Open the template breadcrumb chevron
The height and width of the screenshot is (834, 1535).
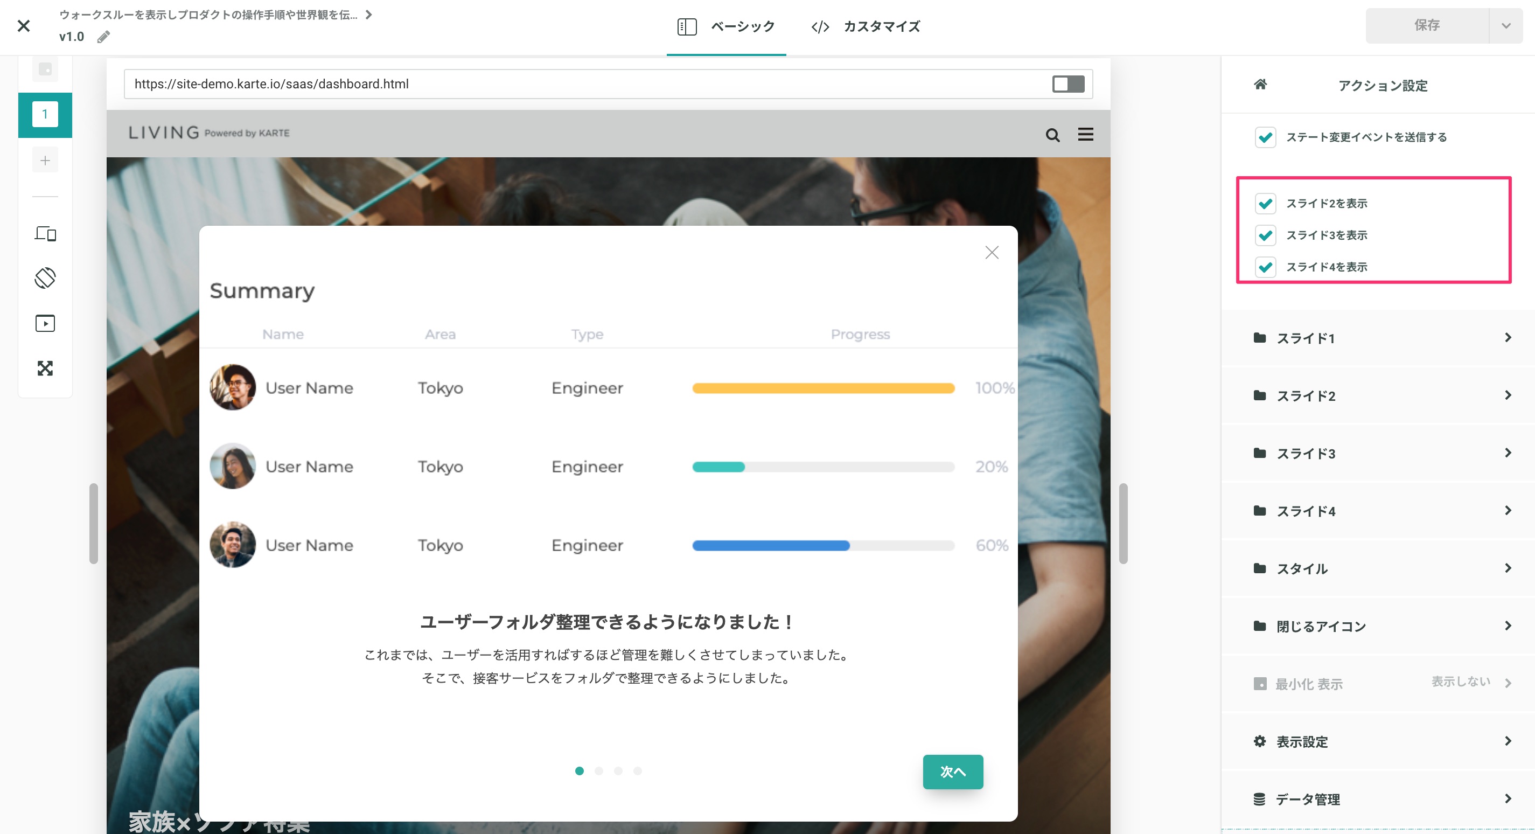369,15
